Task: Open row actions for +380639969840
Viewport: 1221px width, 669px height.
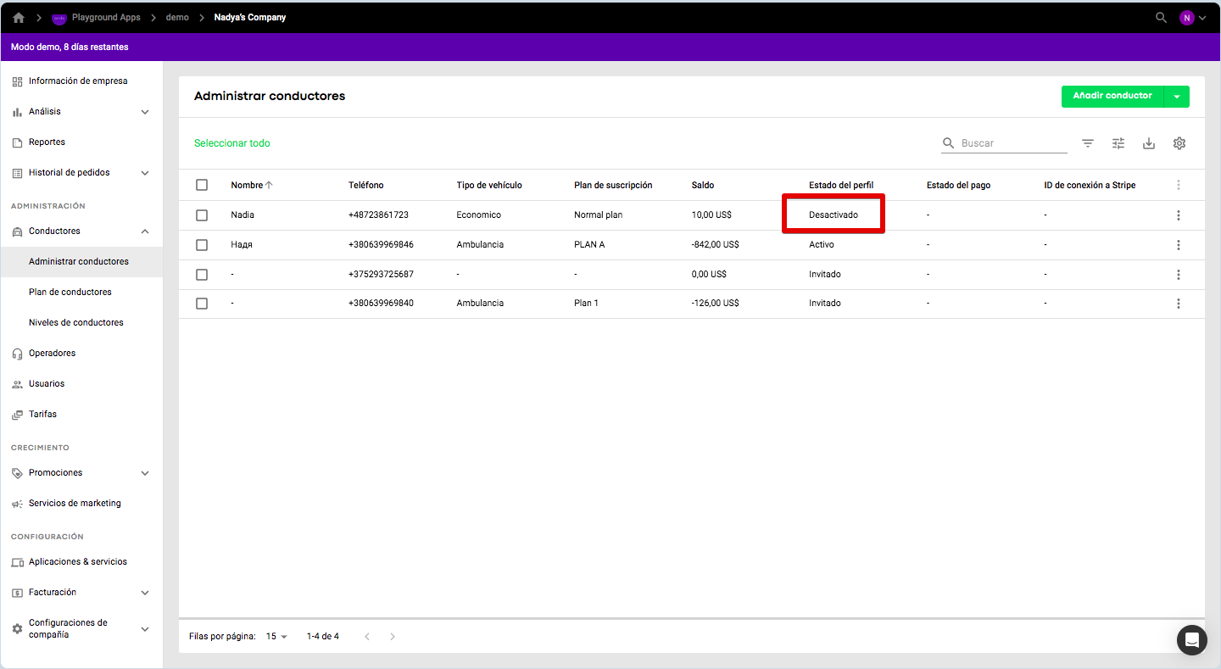Action: (1179, 304)
